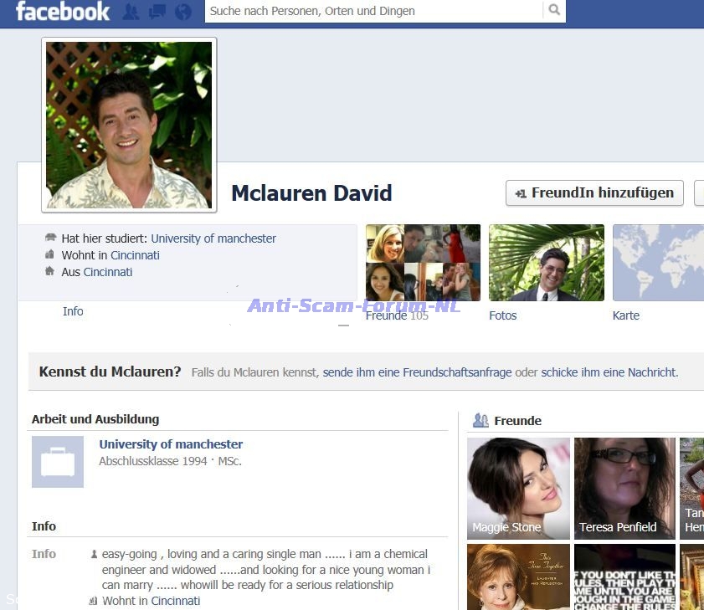Click University of manchester education heading
Screen dimensions: 704x610
(x=171, y=444)
